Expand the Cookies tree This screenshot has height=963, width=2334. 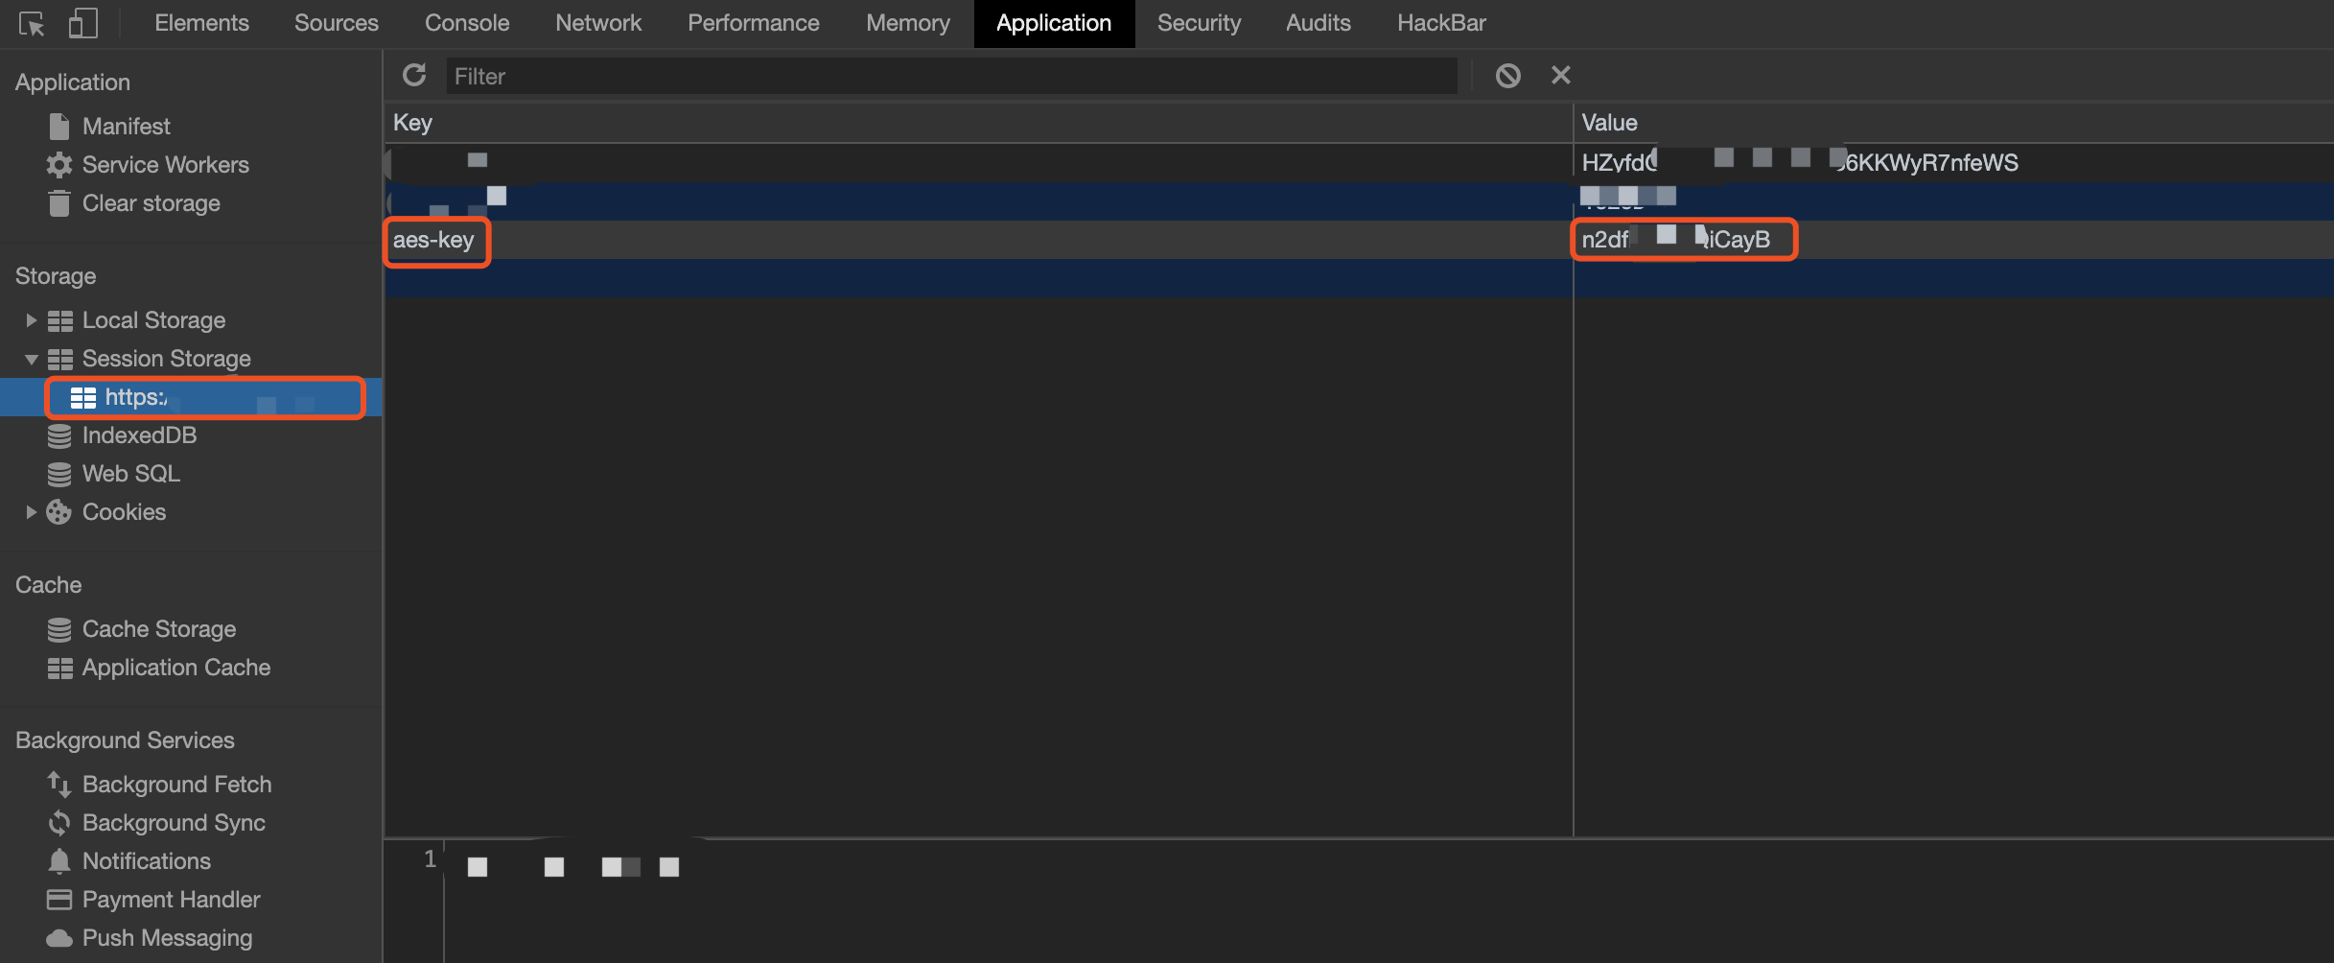coord(31,512)
